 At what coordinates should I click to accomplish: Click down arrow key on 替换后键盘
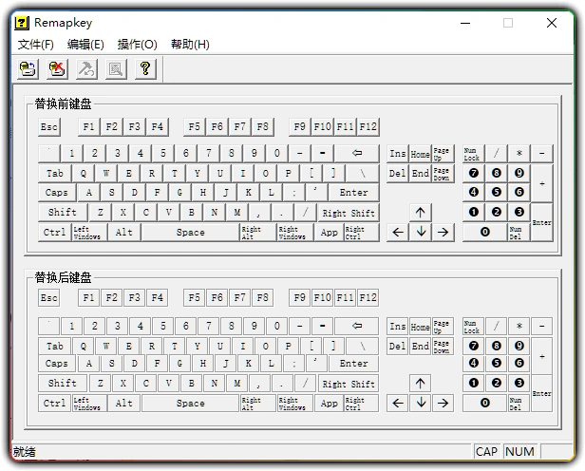point(421,404)
